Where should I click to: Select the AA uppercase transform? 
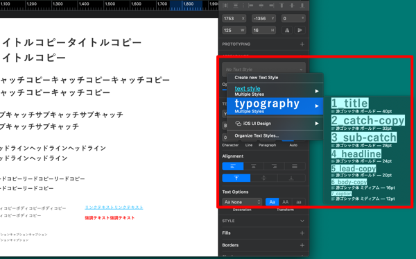[x=285, y=202]
